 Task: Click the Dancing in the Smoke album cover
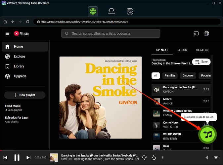coord(100,98)
